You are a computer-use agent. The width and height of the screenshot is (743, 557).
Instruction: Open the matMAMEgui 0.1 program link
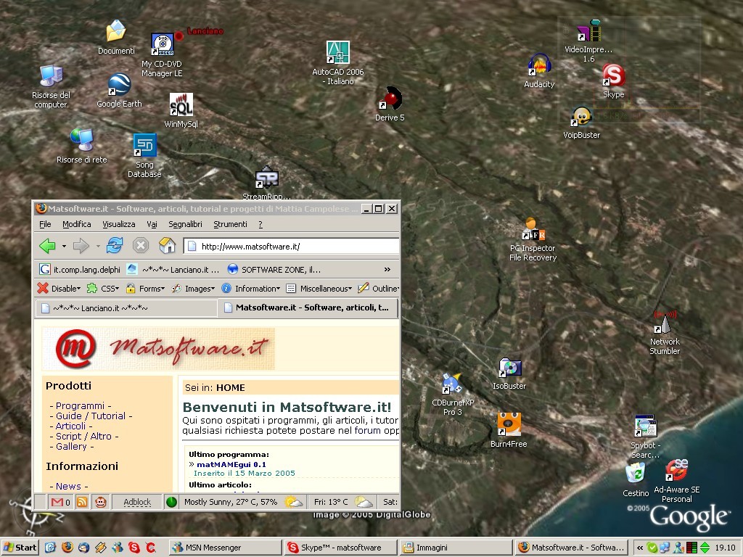pyautogui.click(x=231, y=464)
